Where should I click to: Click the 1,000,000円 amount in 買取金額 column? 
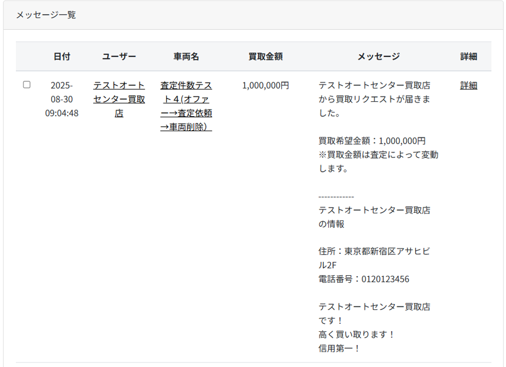(265, 85)
